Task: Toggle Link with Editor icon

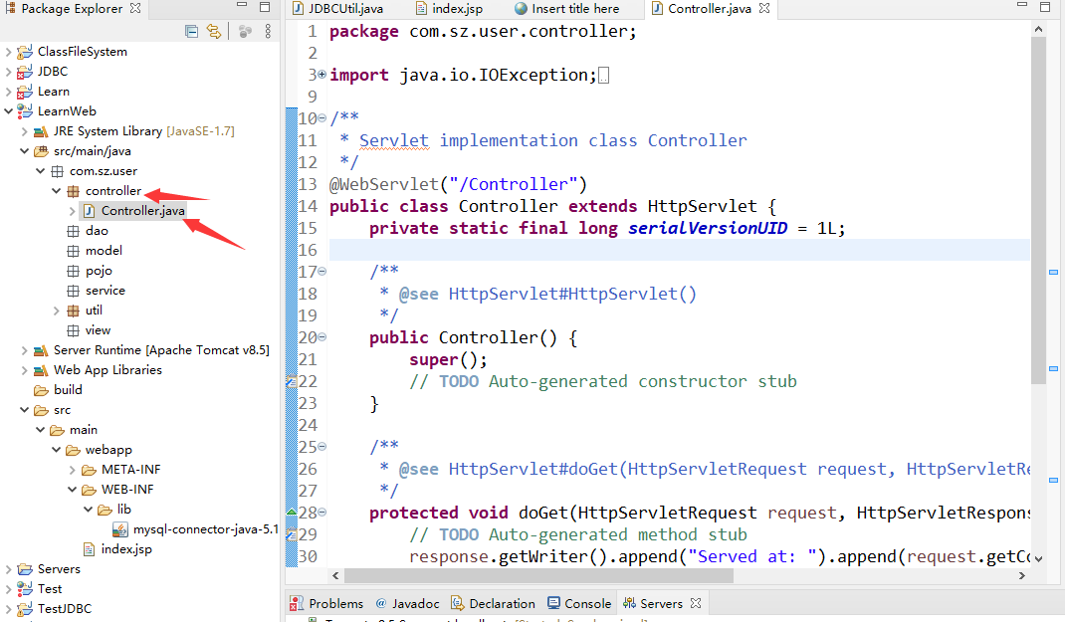Action: coord(214,31)
